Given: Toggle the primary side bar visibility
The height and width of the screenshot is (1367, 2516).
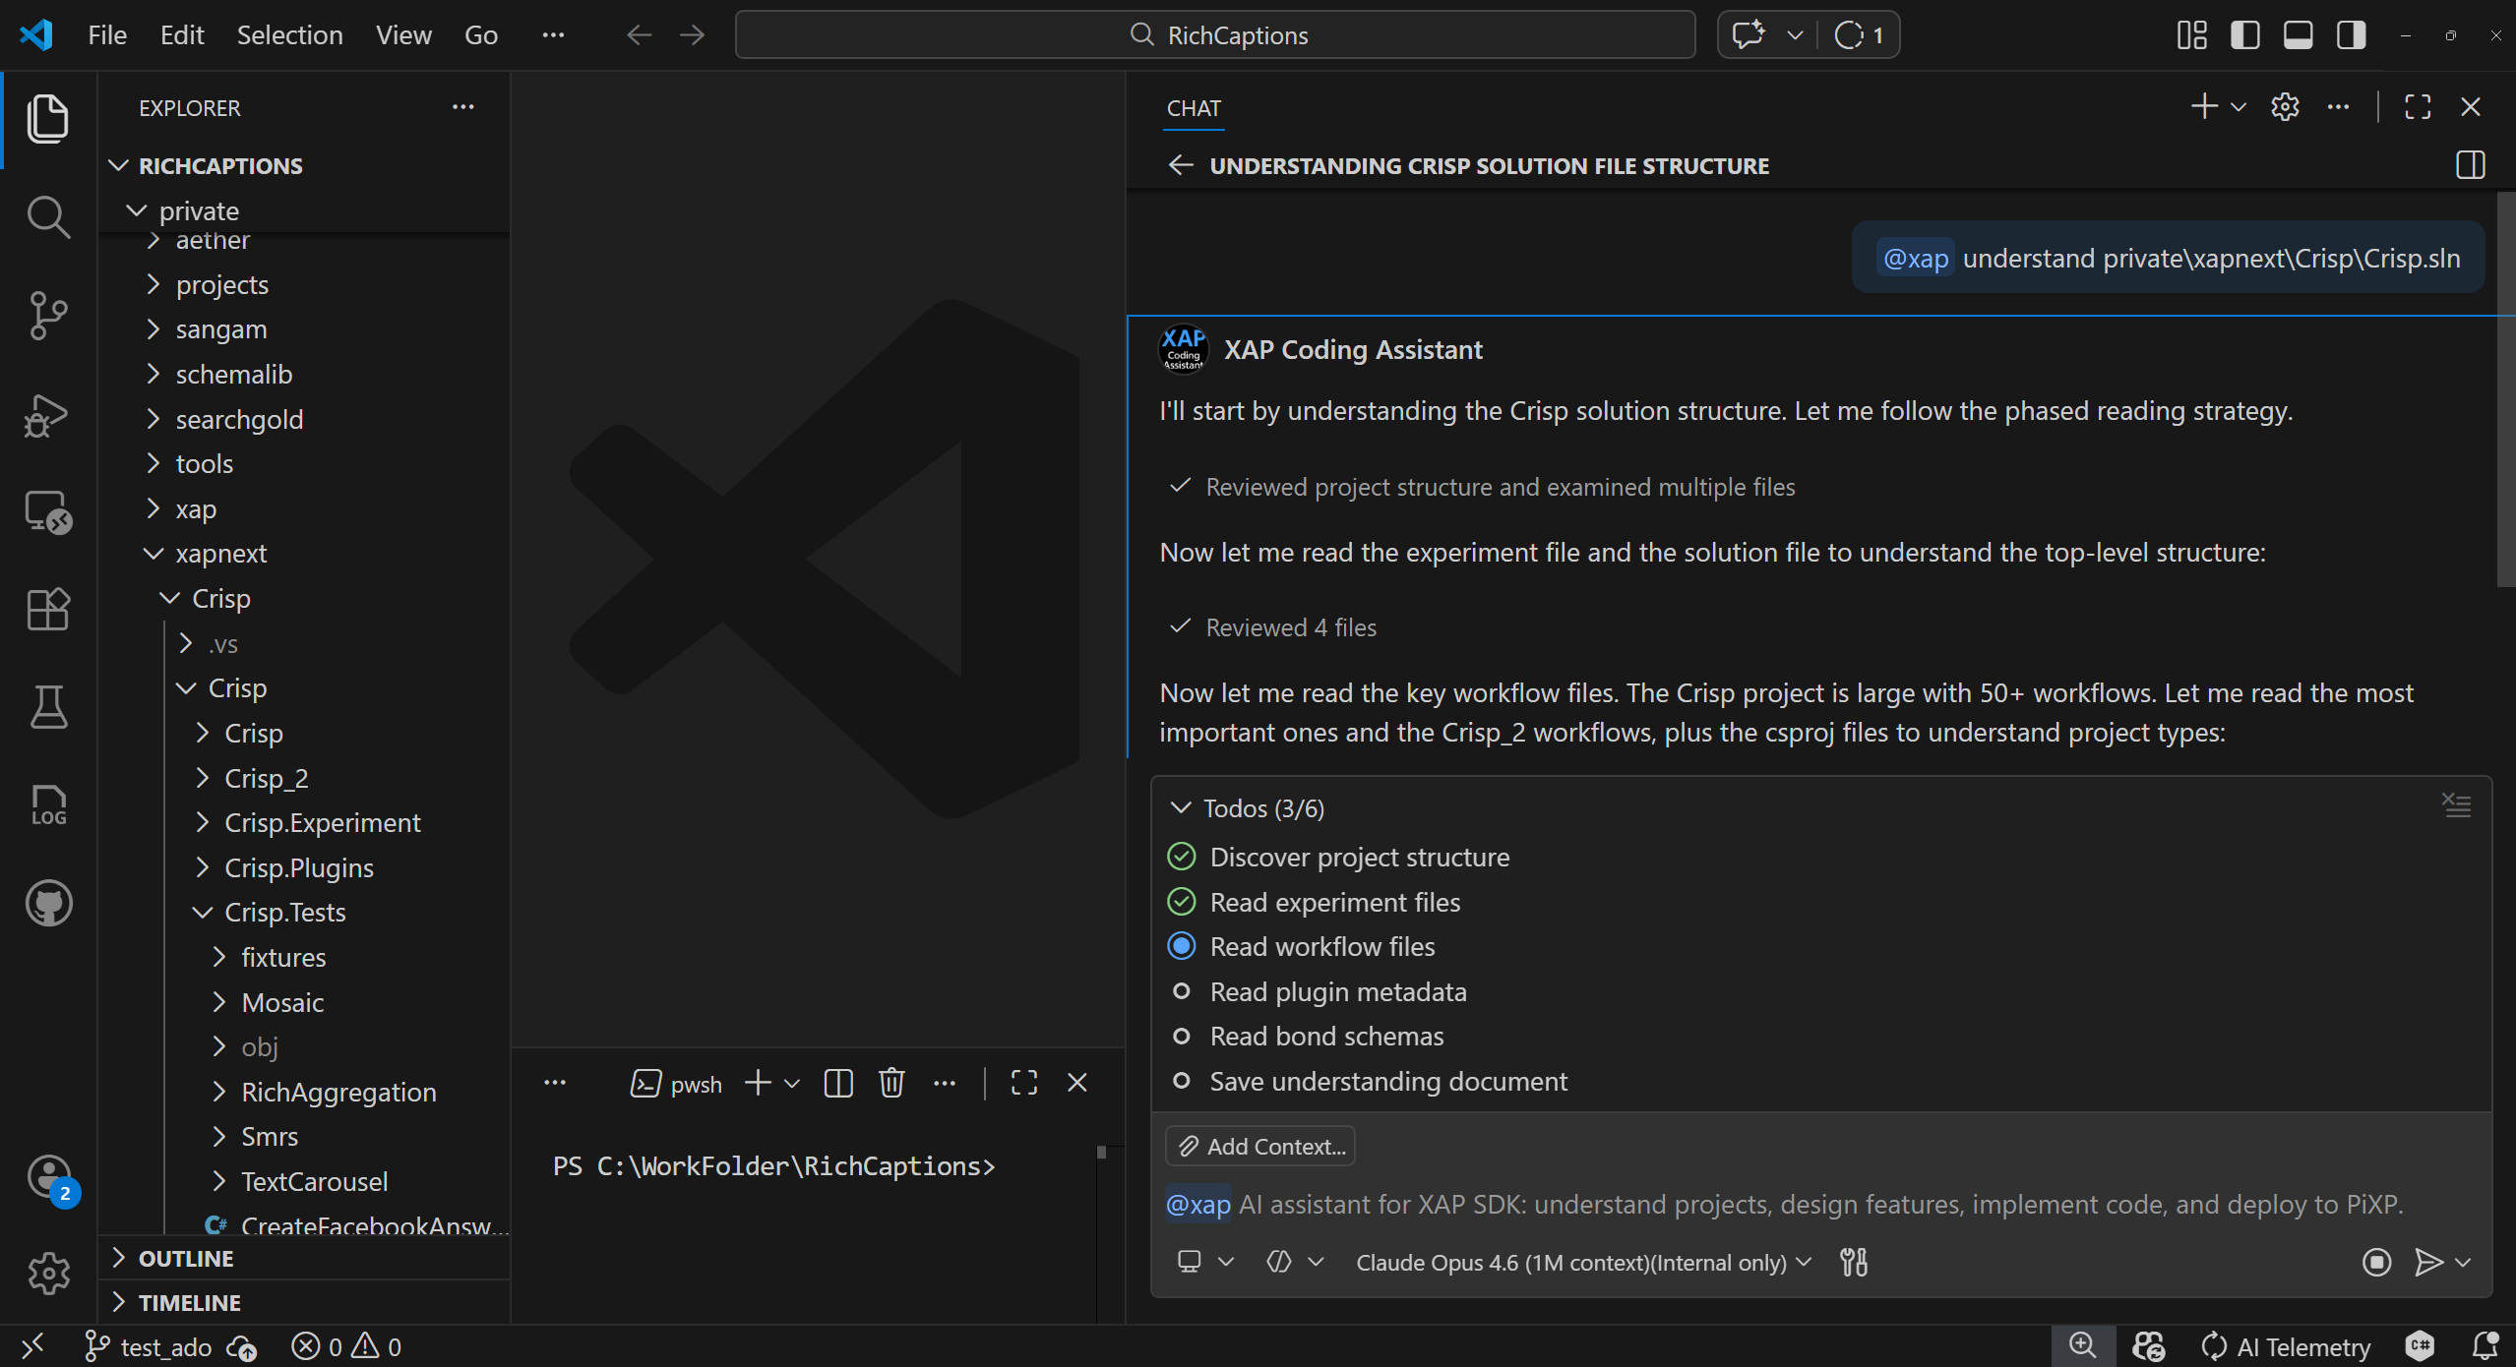Looking at the screenshot, I should tap(2244, 35).
